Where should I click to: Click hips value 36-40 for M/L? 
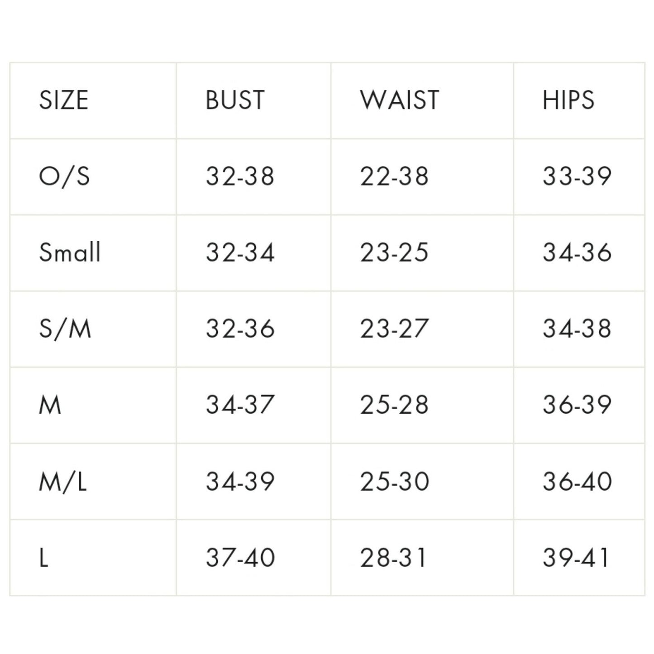point(577,481)
